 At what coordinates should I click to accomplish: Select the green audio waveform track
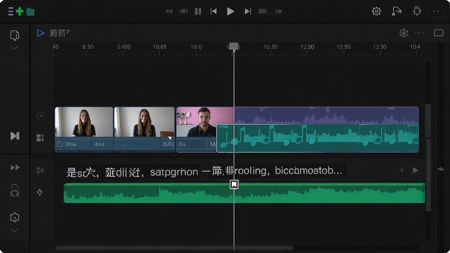coord(244,193)
